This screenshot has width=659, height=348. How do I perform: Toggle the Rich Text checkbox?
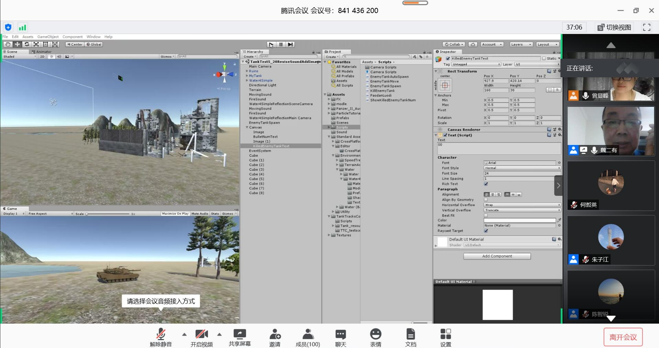[x=486, y=184]
